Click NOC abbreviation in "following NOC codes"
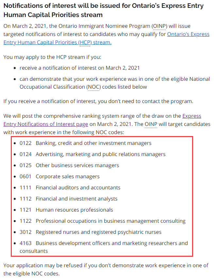This screenshot has height=278, width=214. [103, 132]
